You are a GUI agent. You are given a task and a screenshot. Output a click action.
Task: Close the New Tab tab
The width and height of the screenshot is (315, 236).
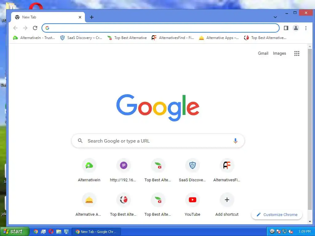click(80, 17)
